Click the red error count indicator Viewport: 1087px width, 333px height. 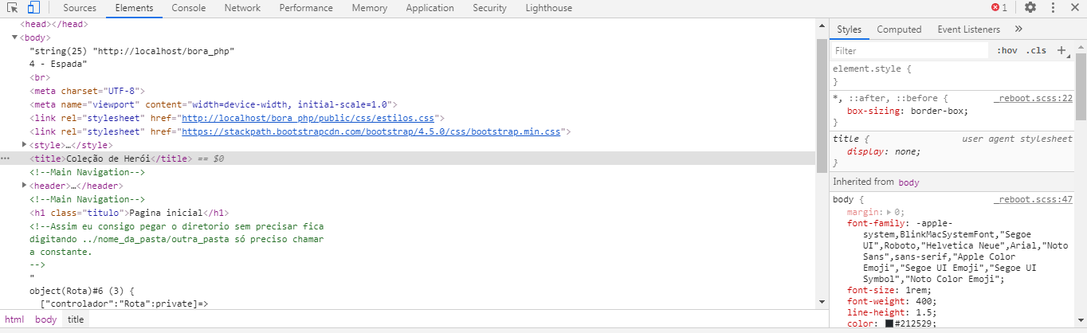[999, 8]
